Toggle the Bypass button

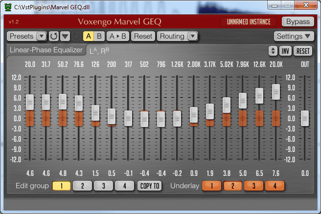click(x=298, y=21)
